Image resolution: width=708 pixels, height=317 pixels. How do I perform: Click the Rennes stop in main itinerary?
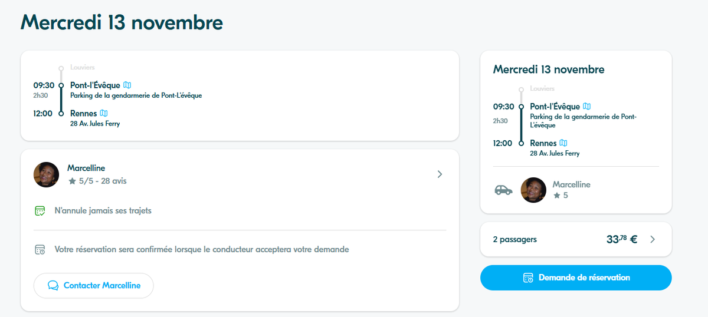pyautogui.click(x=83, y=113)
